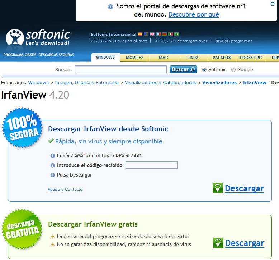Select the United States flag icon
Viewport: 279px width, 260px height.
tap(146, 34)
